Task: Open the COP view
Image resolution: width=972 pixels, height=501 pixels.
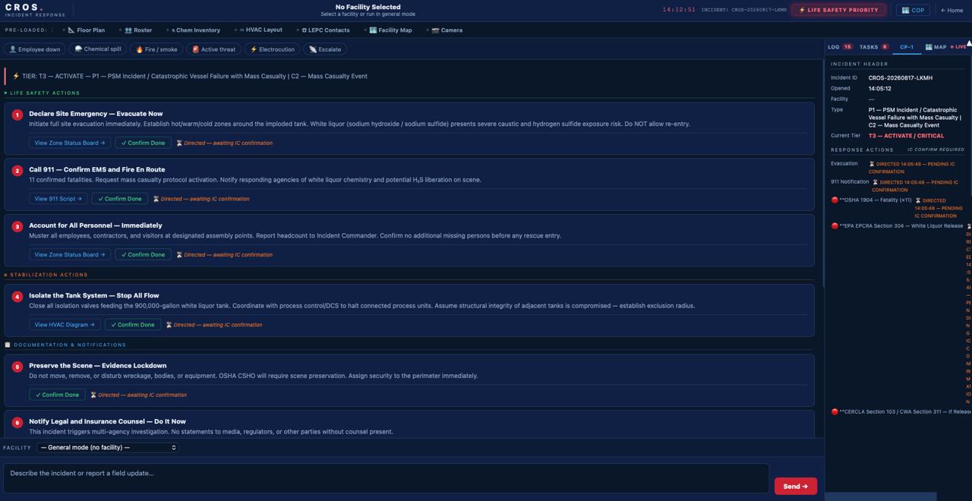Action: 913,10
